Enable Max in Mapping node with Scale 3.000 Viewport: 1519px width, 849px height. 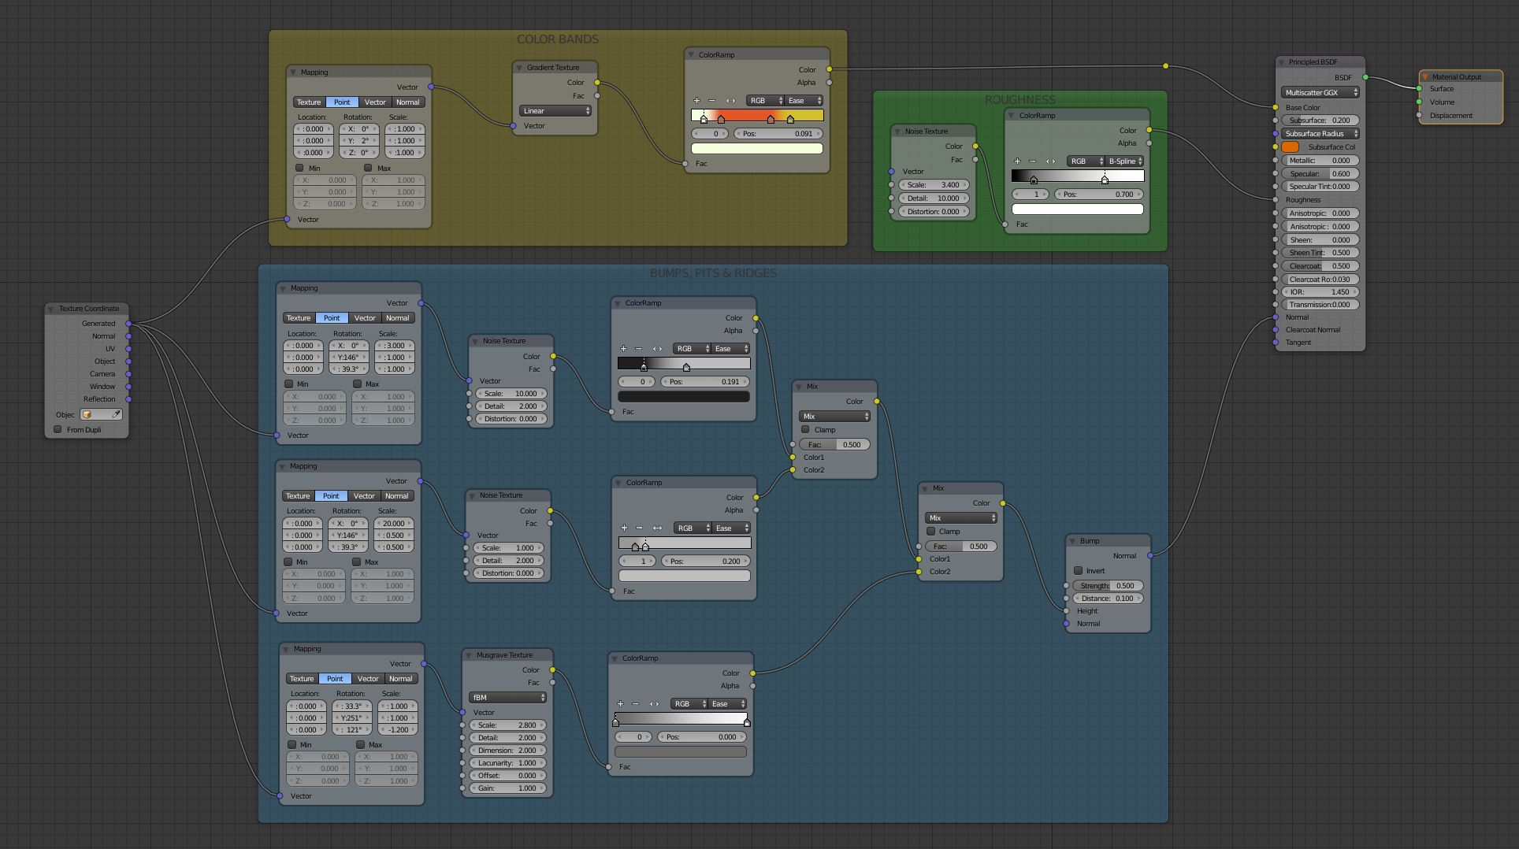[357, 384]
